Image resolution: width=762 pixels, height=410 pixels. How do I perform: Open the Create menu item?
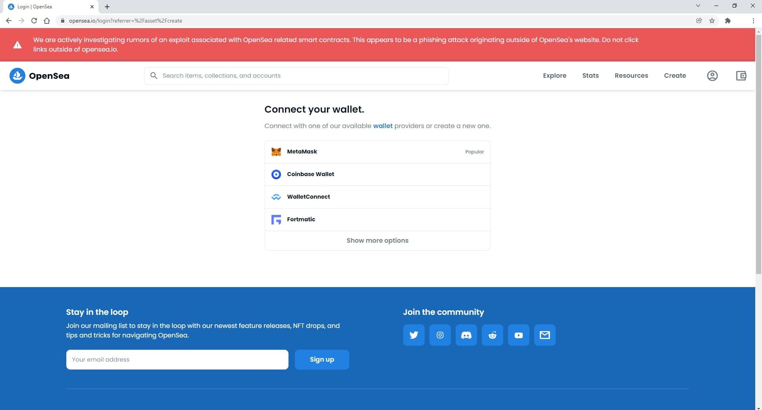(x=675, y=75)
